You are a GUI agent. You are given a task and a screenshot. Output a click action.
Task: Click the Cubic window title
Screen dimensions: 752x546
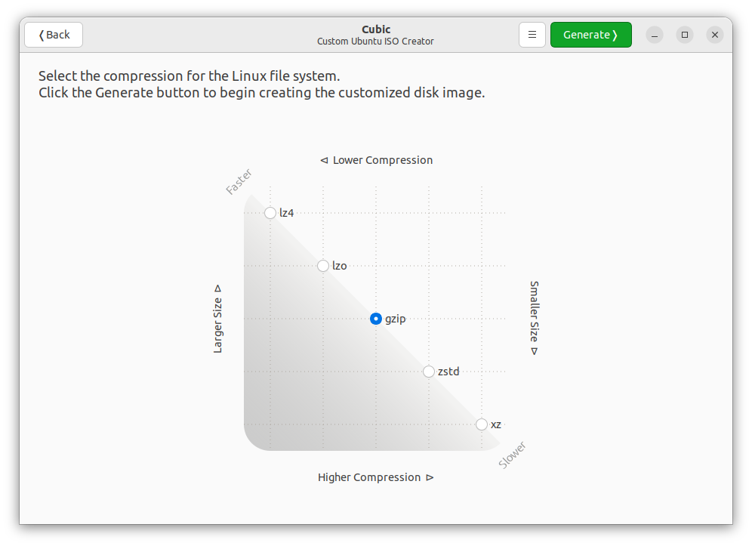376,29
